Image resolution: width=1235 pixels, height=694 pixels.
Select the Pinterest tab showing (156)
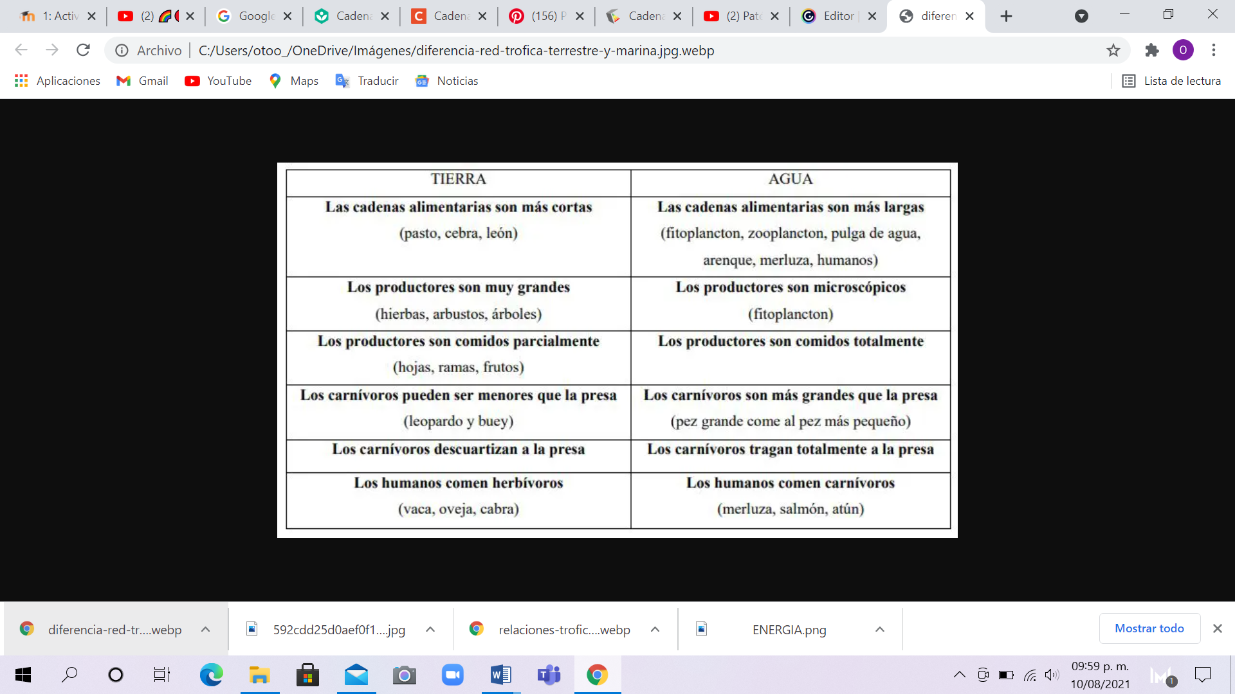point(544,16)
